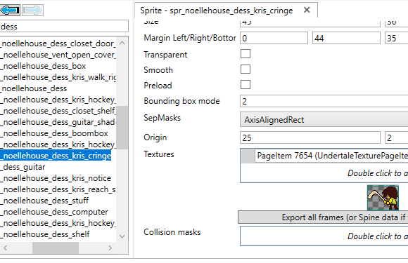Click Export all frames button

click(323, 217)
